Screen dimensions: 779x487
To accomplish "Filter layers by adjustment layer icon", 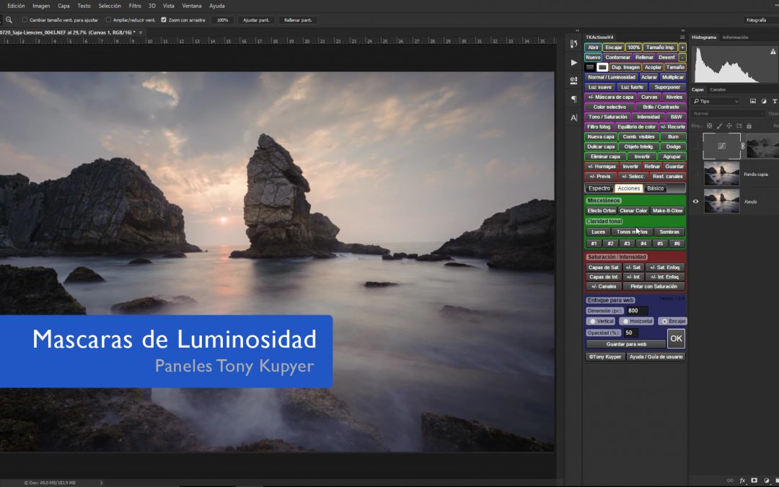I will coord(764,102).
